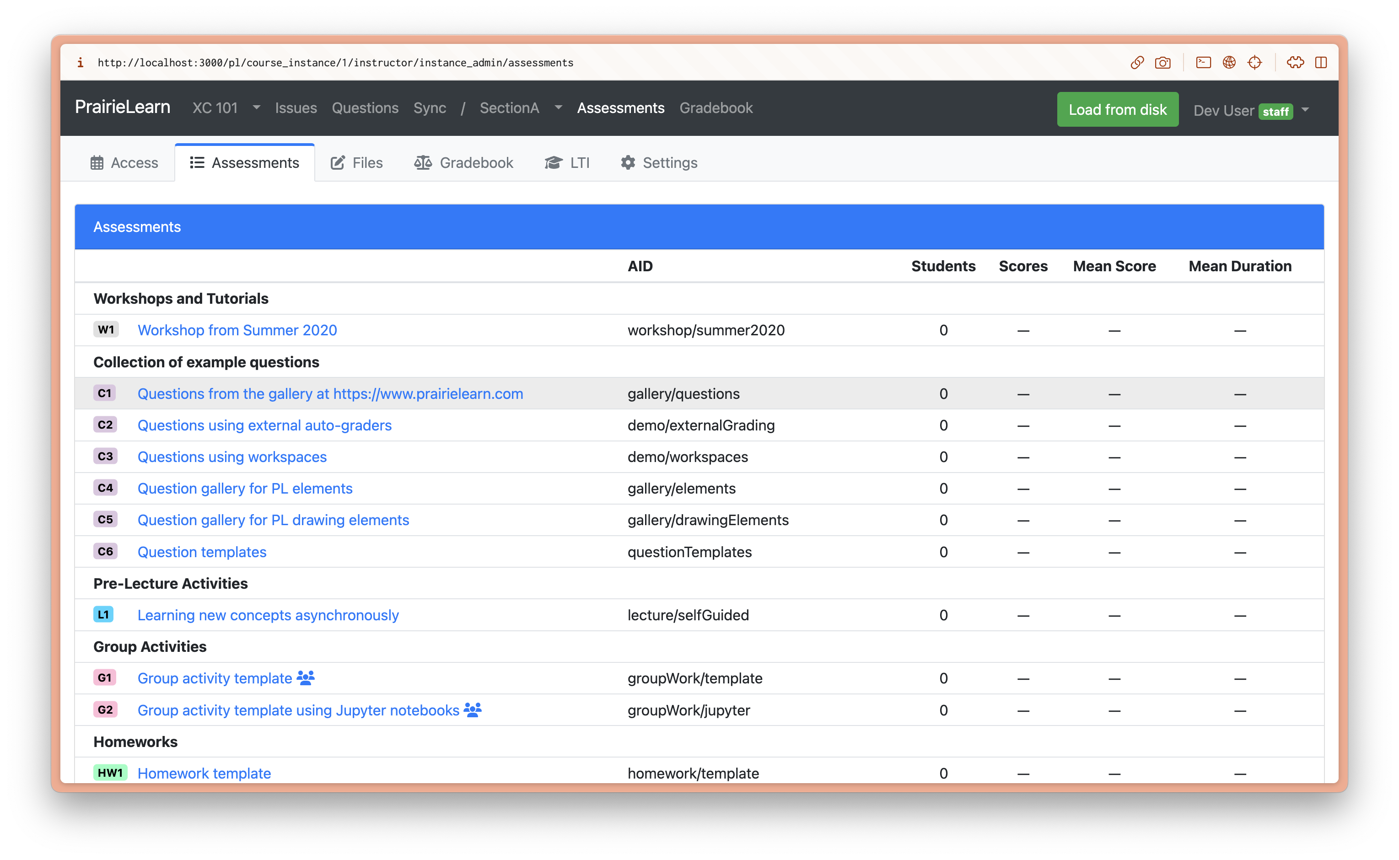Click the C3 assessment badge

[105, 456]
